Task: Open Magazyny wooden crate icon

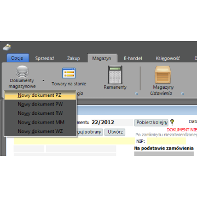Action: click(163, 74)
